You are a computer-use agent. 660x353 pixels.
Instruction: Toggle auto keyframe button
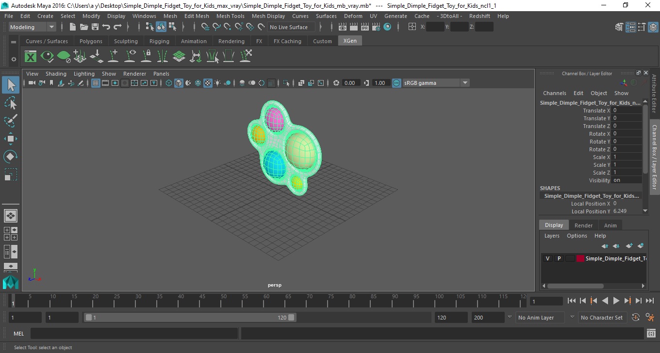pos(636,318)
